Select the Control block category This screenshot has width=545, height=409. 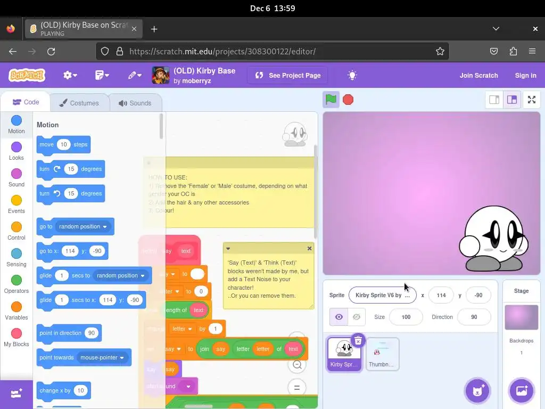coord(16,231)
